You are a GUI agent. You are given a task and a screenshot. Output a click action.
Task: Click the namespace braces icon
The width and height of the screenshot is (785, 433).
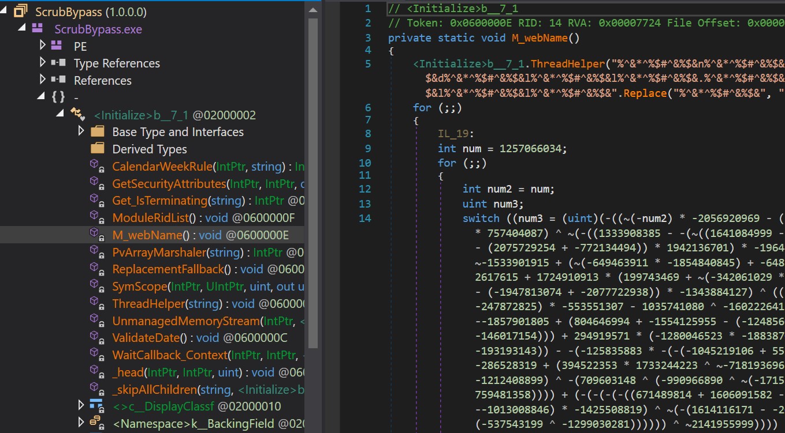[58, 97]
